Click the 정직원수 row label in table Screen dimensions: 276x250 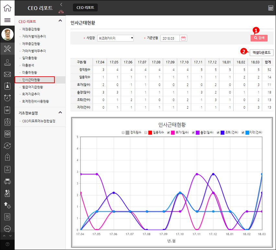pyautogui.click(x=85, y=70)
